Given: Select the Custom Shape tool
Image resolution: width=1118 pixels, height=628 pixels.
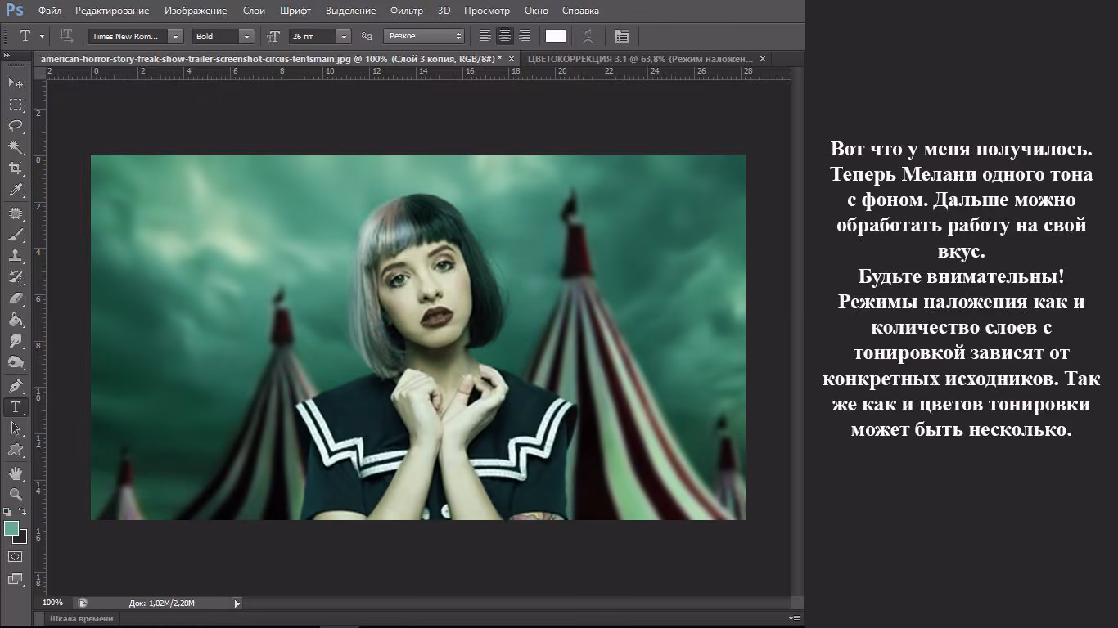Looking at the screenshot, I should [x=15, y=449].
